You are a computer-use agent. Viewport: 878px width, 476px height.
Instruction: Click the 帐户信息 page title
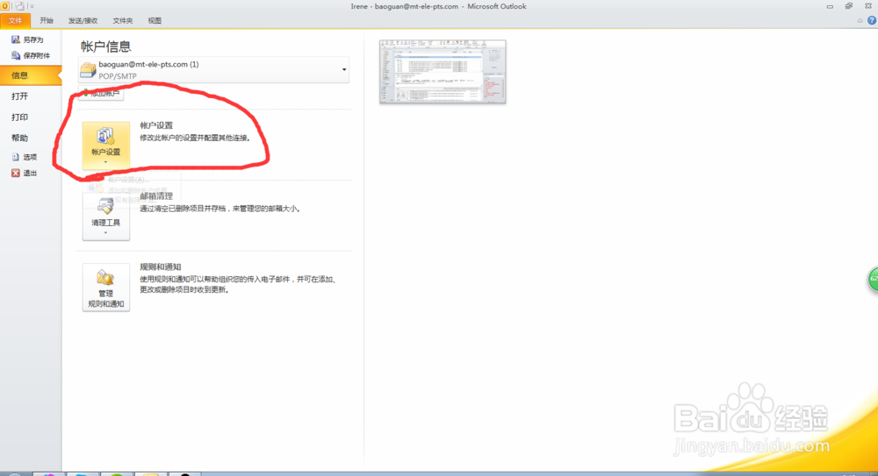pyautogui.click(x=105, y=46)
